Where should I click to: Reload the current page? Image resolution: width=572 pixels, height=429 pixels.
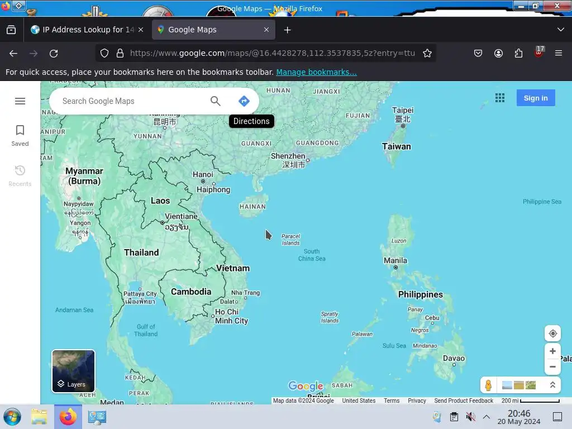click(54, 53)
